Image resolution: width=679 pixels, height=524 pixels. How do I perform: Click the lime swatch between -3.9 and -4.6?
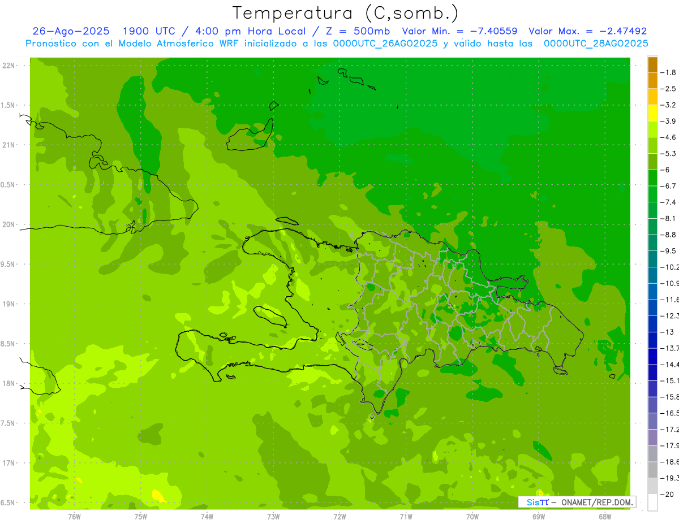pos(652,129)
